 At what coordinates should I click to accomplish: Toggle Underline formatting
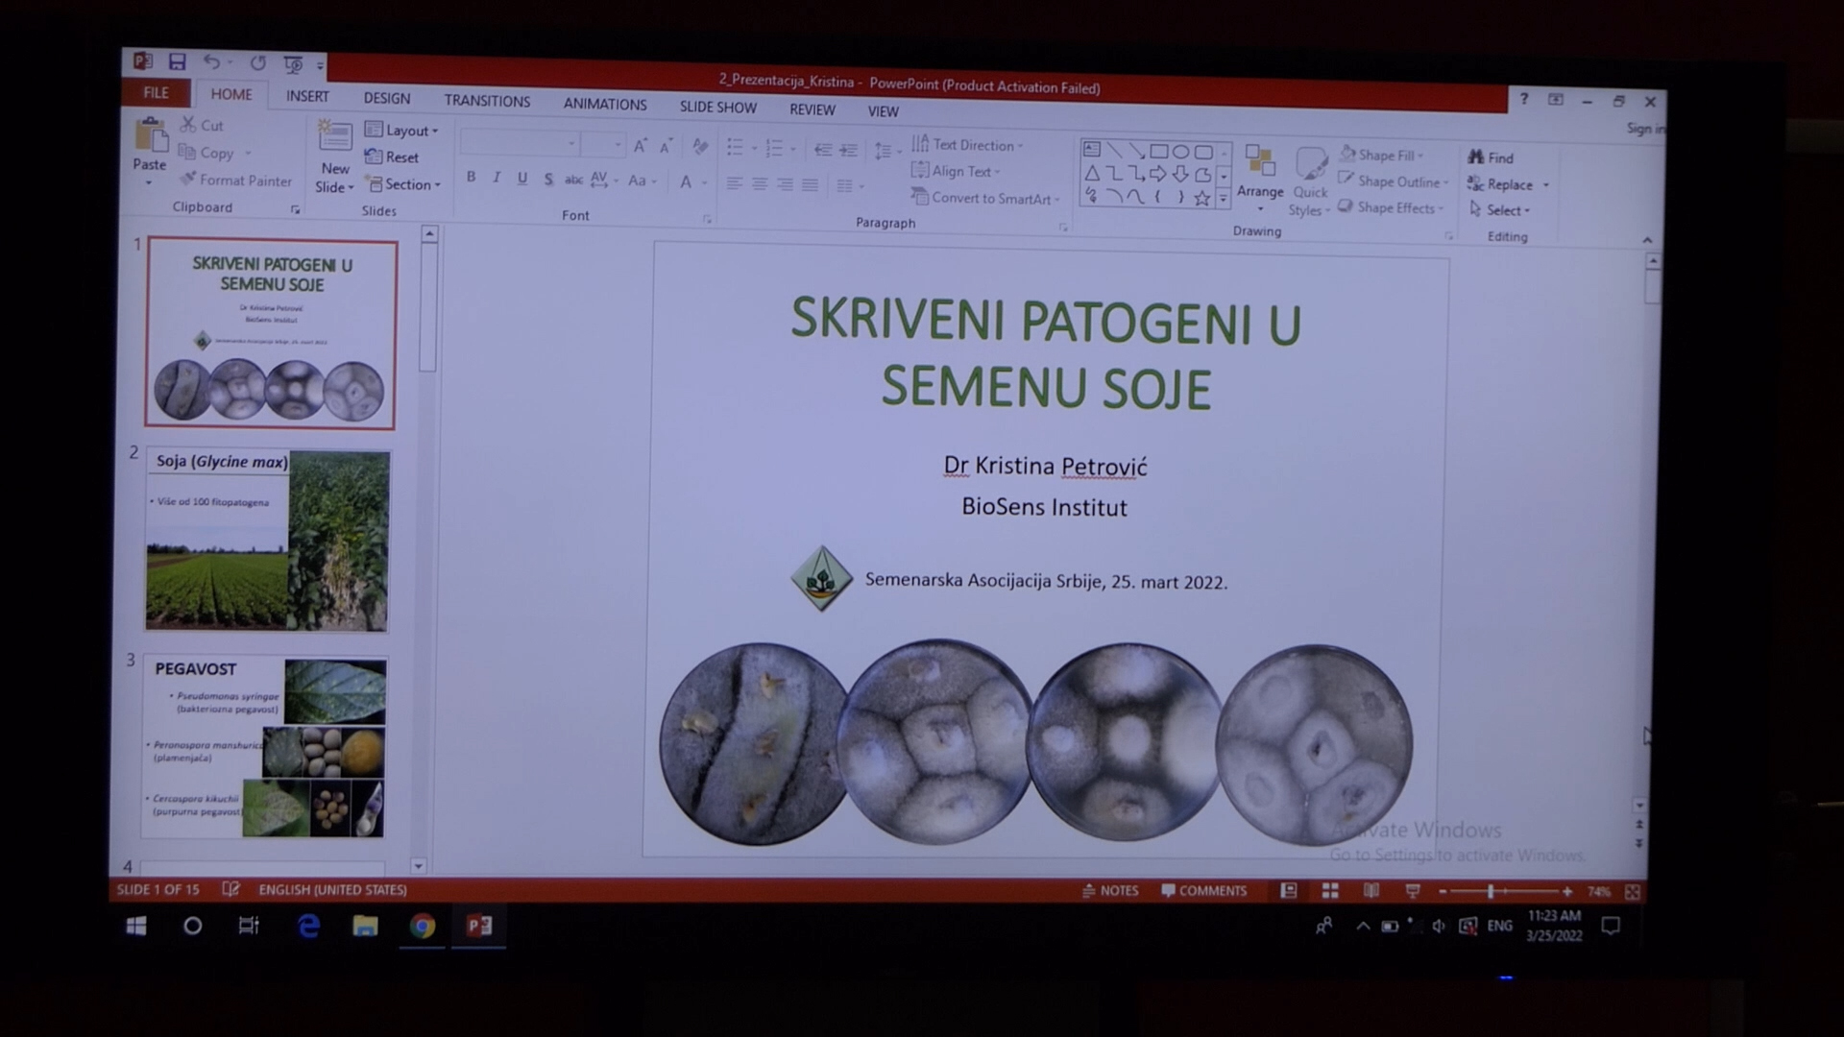(x=522, y=179)
